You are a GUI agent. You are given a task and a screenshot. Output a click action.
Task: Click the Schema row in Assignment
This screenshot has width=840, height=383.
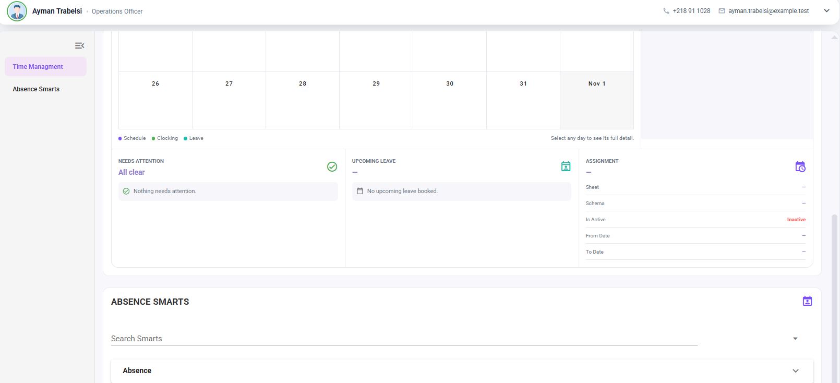tap(695, 204)
